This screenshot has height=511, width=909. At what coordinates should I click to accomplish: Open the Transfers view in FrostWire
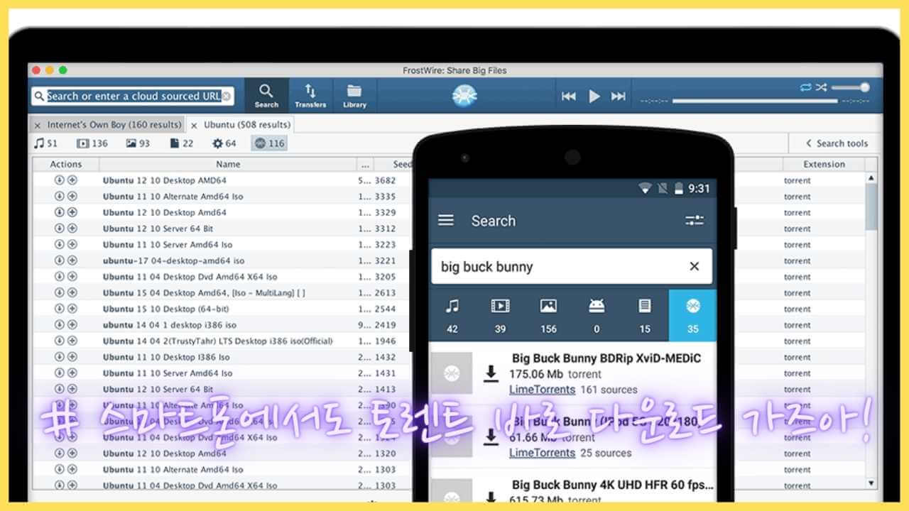coord(310,95)
